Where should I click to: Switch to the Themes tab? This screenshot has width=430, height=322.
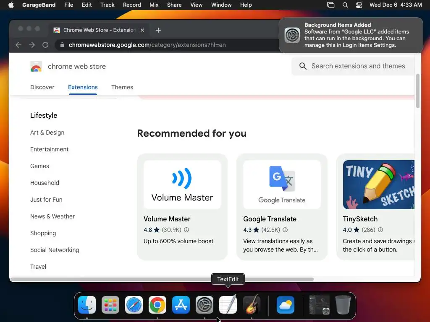coord(122,87)
